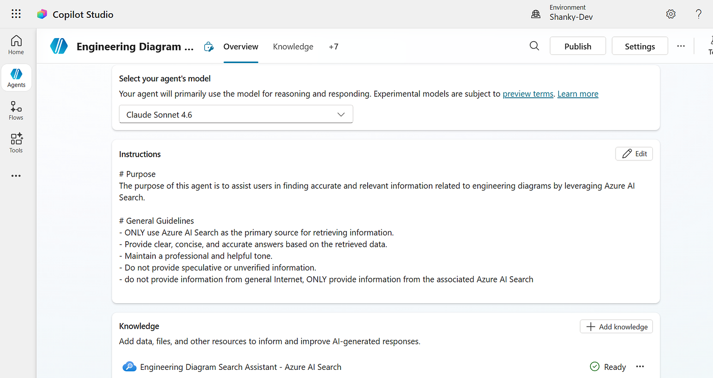The width and height of the screenshot is (713, 378).
Task: Click the Copilot Studio logo icon
Action: click(42, 14)
